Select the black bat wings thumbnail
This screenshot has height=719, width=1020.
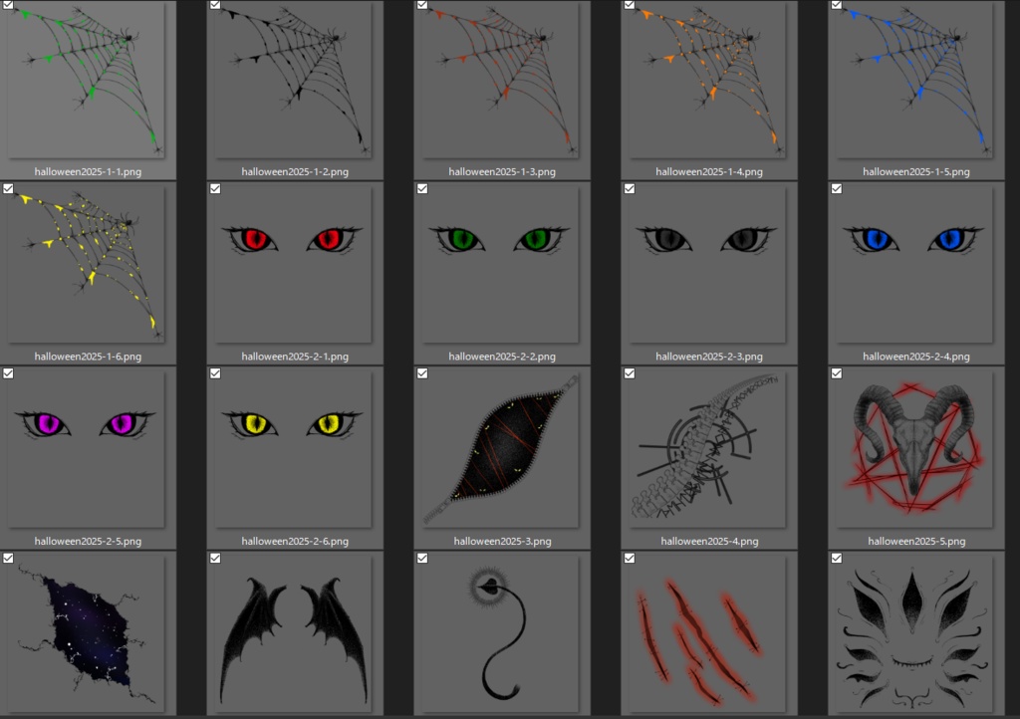click(293, 633)
